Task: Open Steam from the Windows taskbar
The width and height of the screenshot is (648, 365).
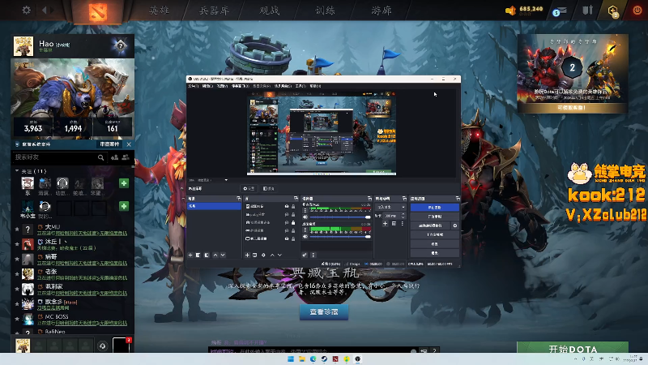Action: click(324, 359)
